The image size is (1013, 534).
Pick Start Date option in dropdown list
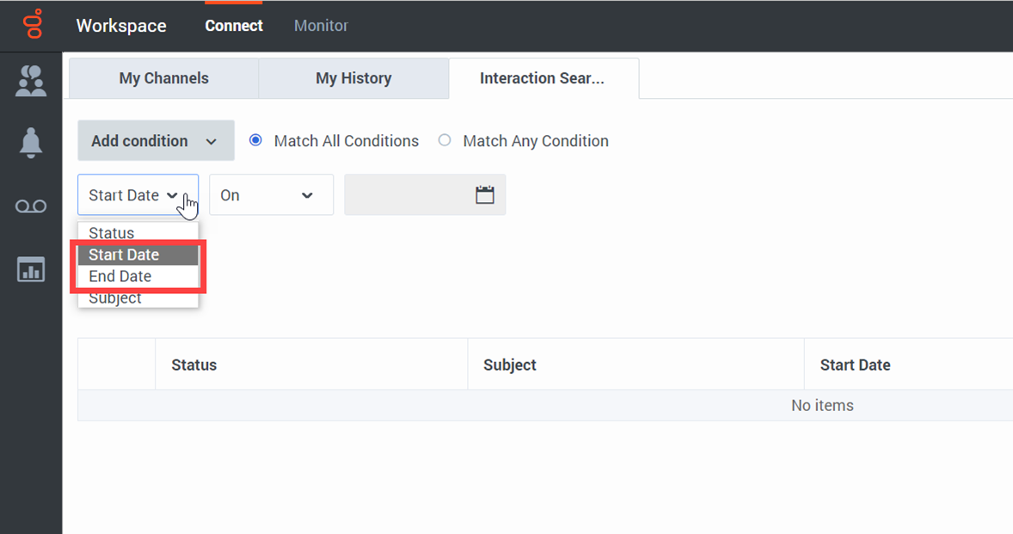(x=124, y=255)
